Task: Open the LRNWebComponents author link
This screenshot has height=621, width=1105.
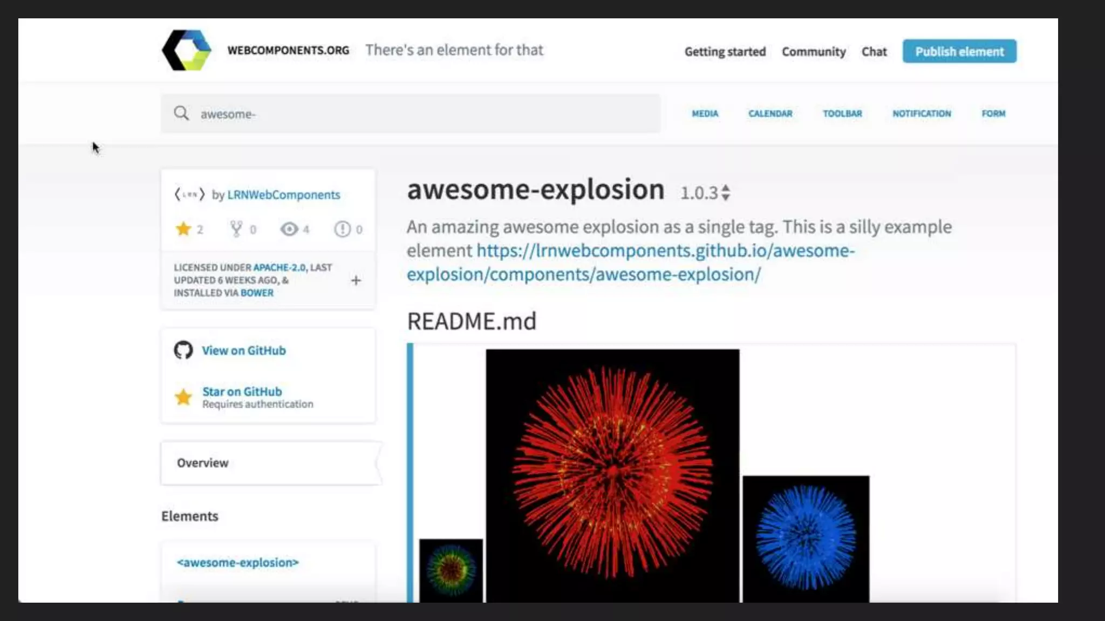Action: pos(283,195)
